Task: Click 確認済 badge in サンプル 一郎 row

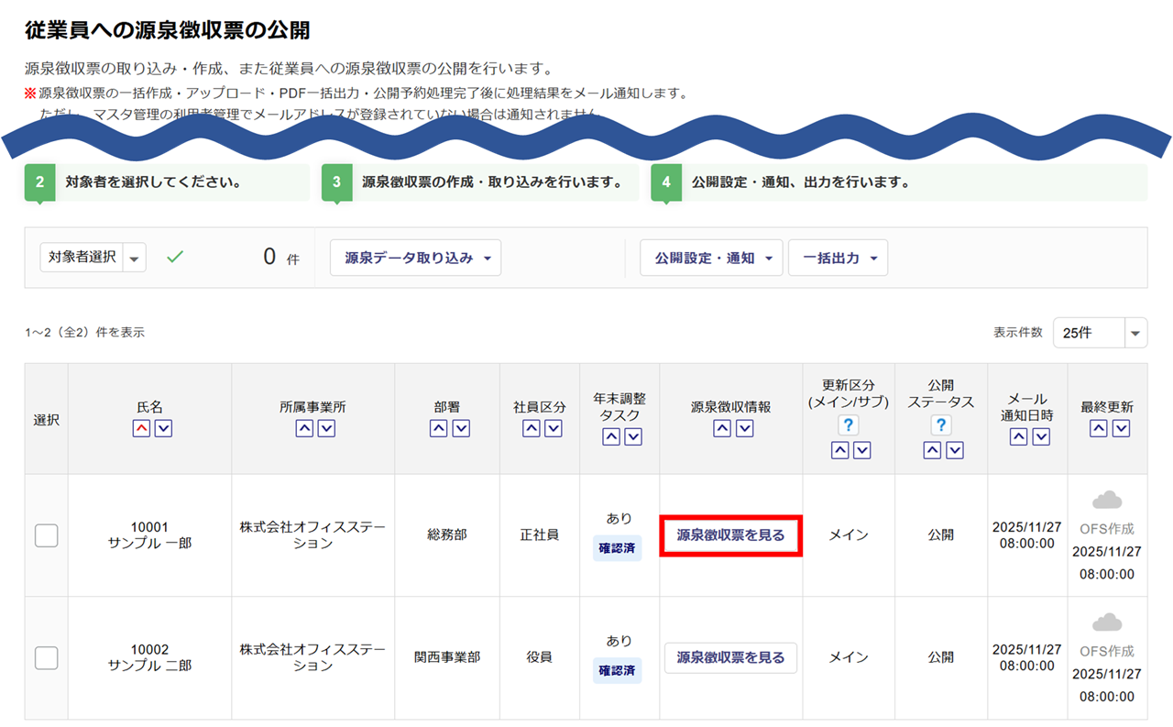Action: pyautogui.click(x=617, y=548)
